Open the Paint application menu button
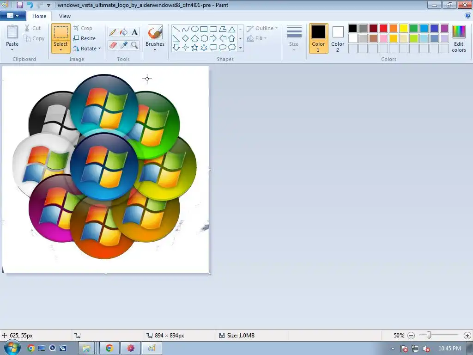 (12, 16)
